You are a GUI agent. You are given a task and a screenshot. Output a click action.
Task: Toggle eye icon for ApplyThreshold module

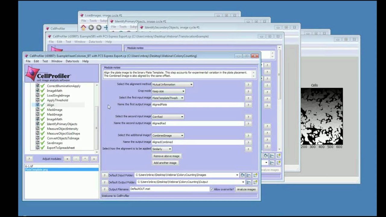click(38, 100)
